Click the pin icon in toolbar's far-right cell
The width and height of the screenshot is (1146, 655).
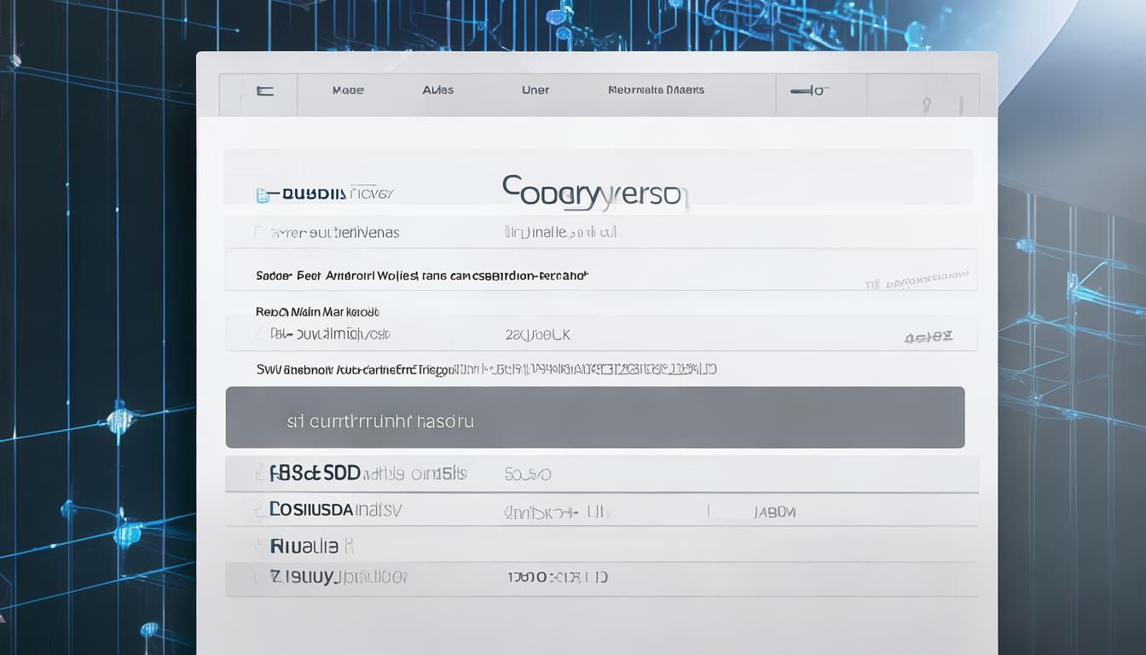point(927,104)
